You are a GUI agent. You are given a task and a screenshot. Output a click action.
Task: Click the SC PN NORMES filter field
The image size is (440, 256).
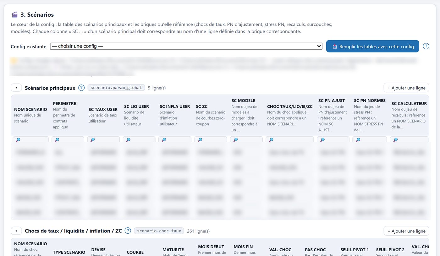[x=370, y=139]
